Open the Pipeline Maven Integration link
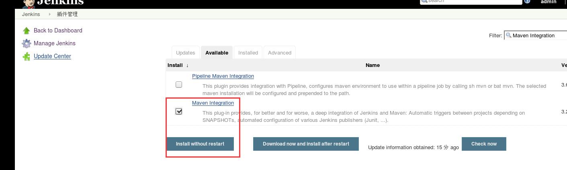The width and height of the screenshot is (567, 170). 223,76
